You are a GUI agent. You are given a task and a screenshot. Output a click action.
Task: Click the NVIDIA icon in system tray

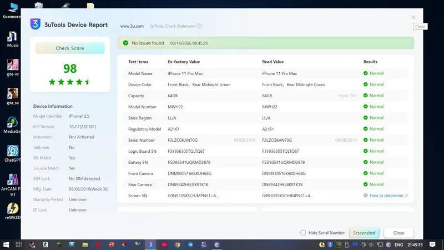pos(339,244)
